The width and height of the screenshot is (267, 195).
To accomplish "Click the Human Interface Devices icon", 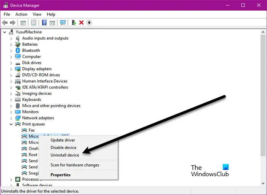I will point(18,81).
